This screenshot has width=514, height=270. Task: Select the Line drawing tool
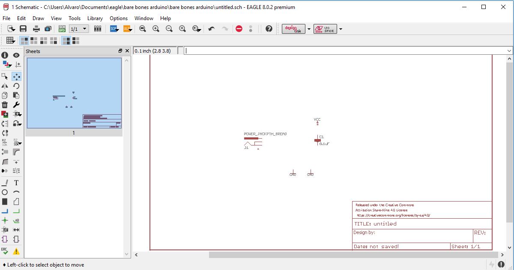coord(5,183)
